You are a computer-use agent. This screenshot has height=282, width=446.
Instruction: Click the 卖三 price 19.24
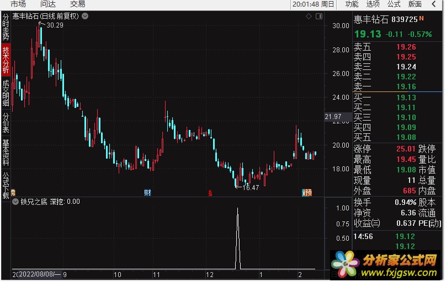[406, 67]
